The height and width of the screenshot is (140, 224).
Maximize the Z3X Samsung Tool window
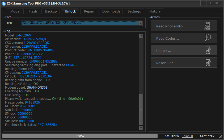coord(209,3)
